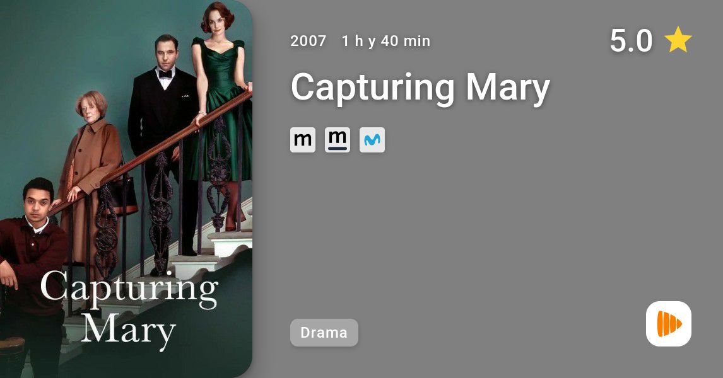Click the 5.0 rating score
723x378 pixels.
coord(631,40)
